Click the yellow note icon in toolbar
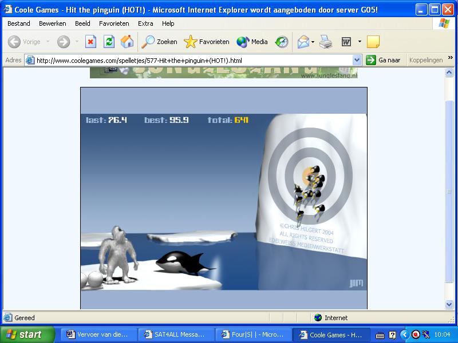 coord(373,42)
